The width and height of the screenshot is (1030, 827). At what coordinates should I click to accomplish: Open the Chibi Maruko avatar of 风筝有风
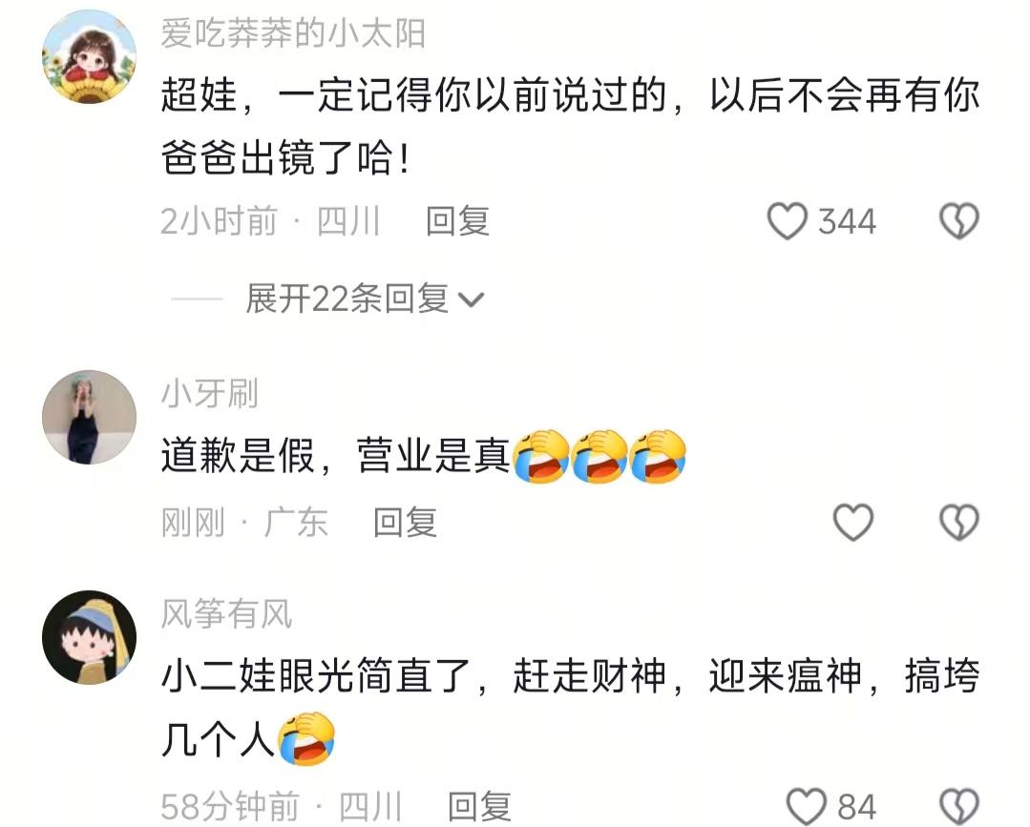90,638
